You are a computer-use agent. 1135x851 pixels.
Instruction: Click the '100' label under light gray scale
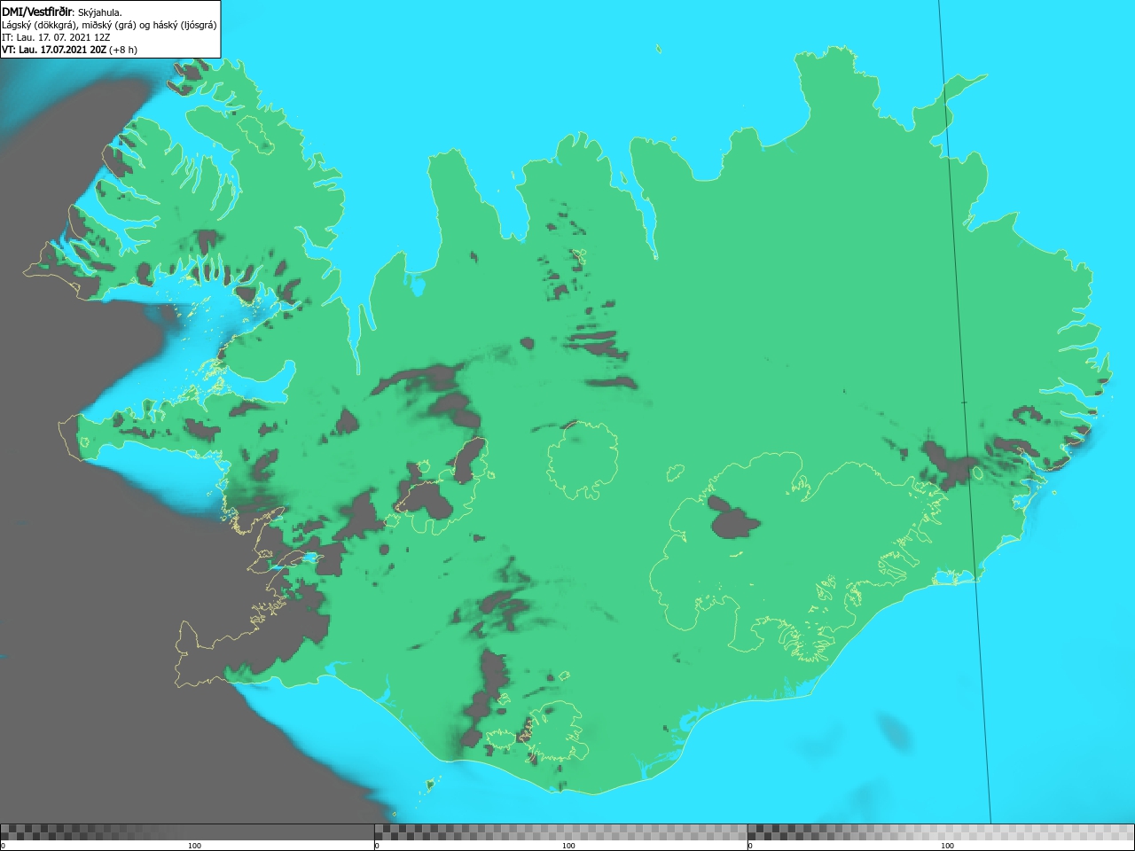(x=947, y=846)
